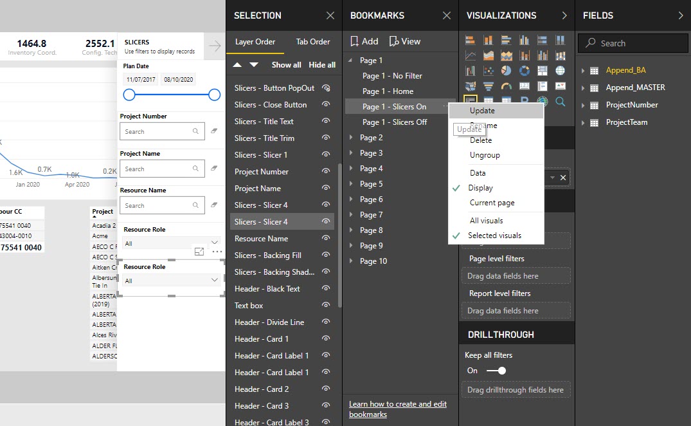Select the Stacked bar chart visual

pyautogui.click(x=471, y=41)
